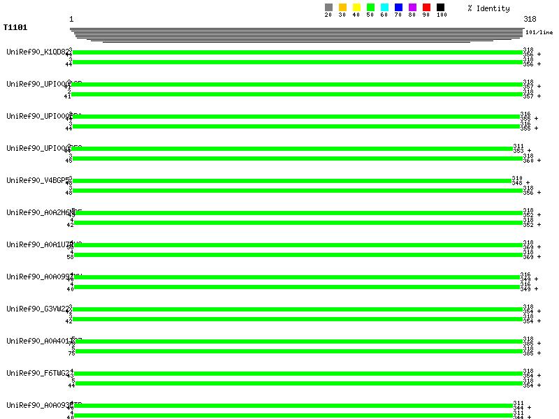
Task: Click the cyan 60% identity swatch
Action: tap(384, 8)
